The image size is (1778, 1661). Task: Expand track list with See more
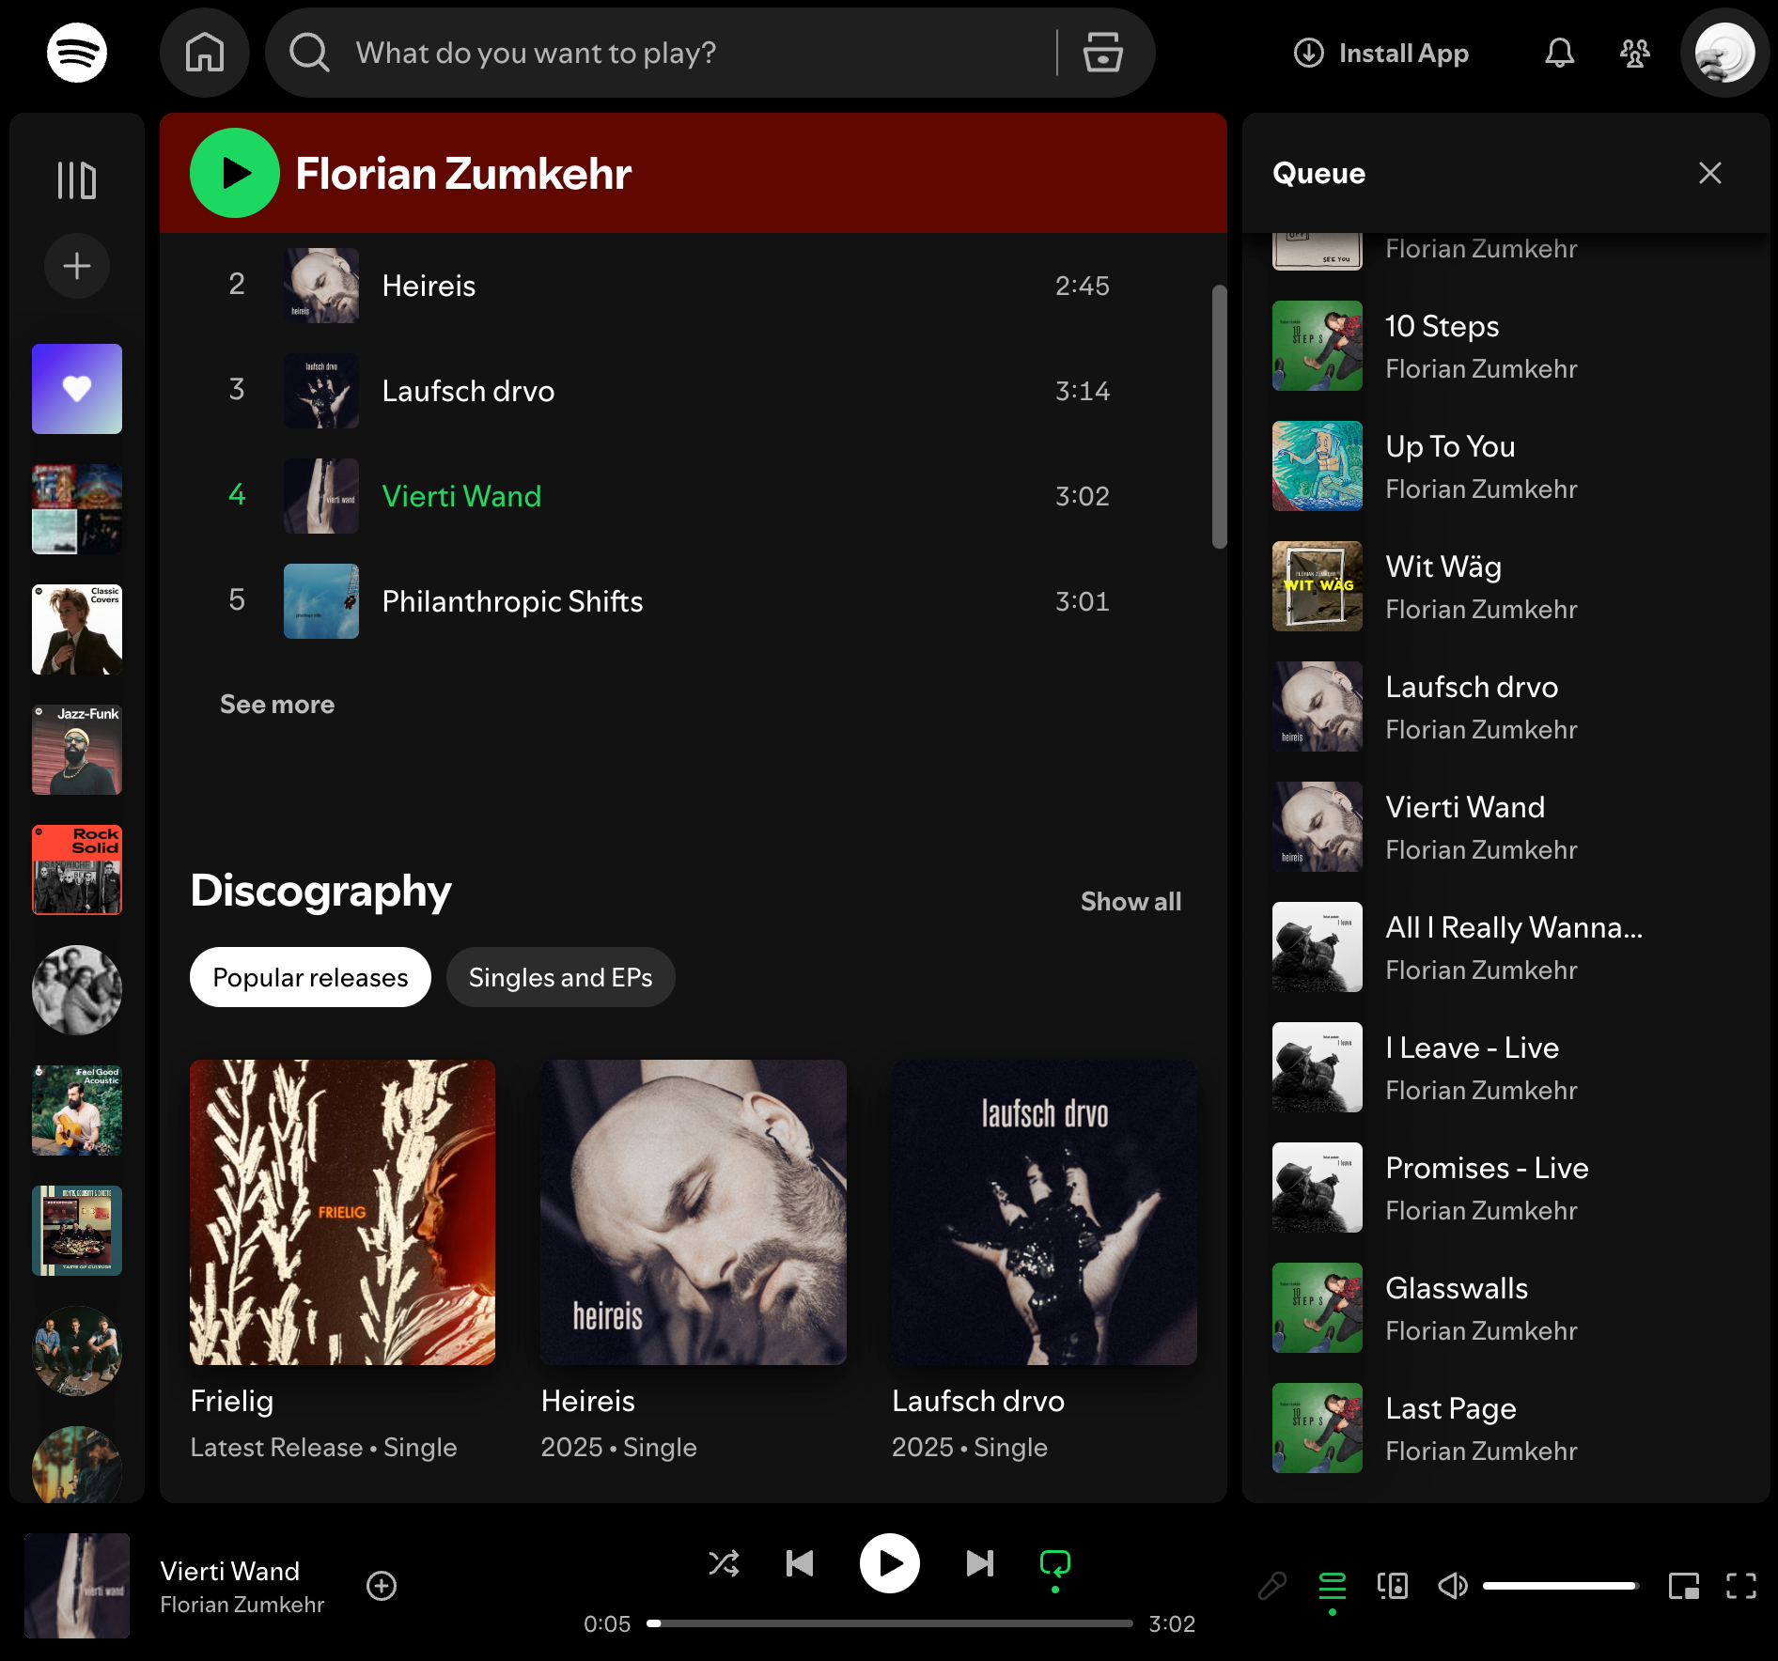tap(277, 705)
